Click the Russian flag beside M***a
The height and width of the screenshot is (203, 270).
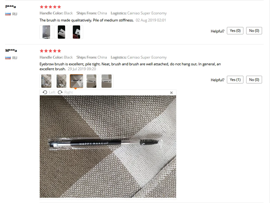point(8,58)
